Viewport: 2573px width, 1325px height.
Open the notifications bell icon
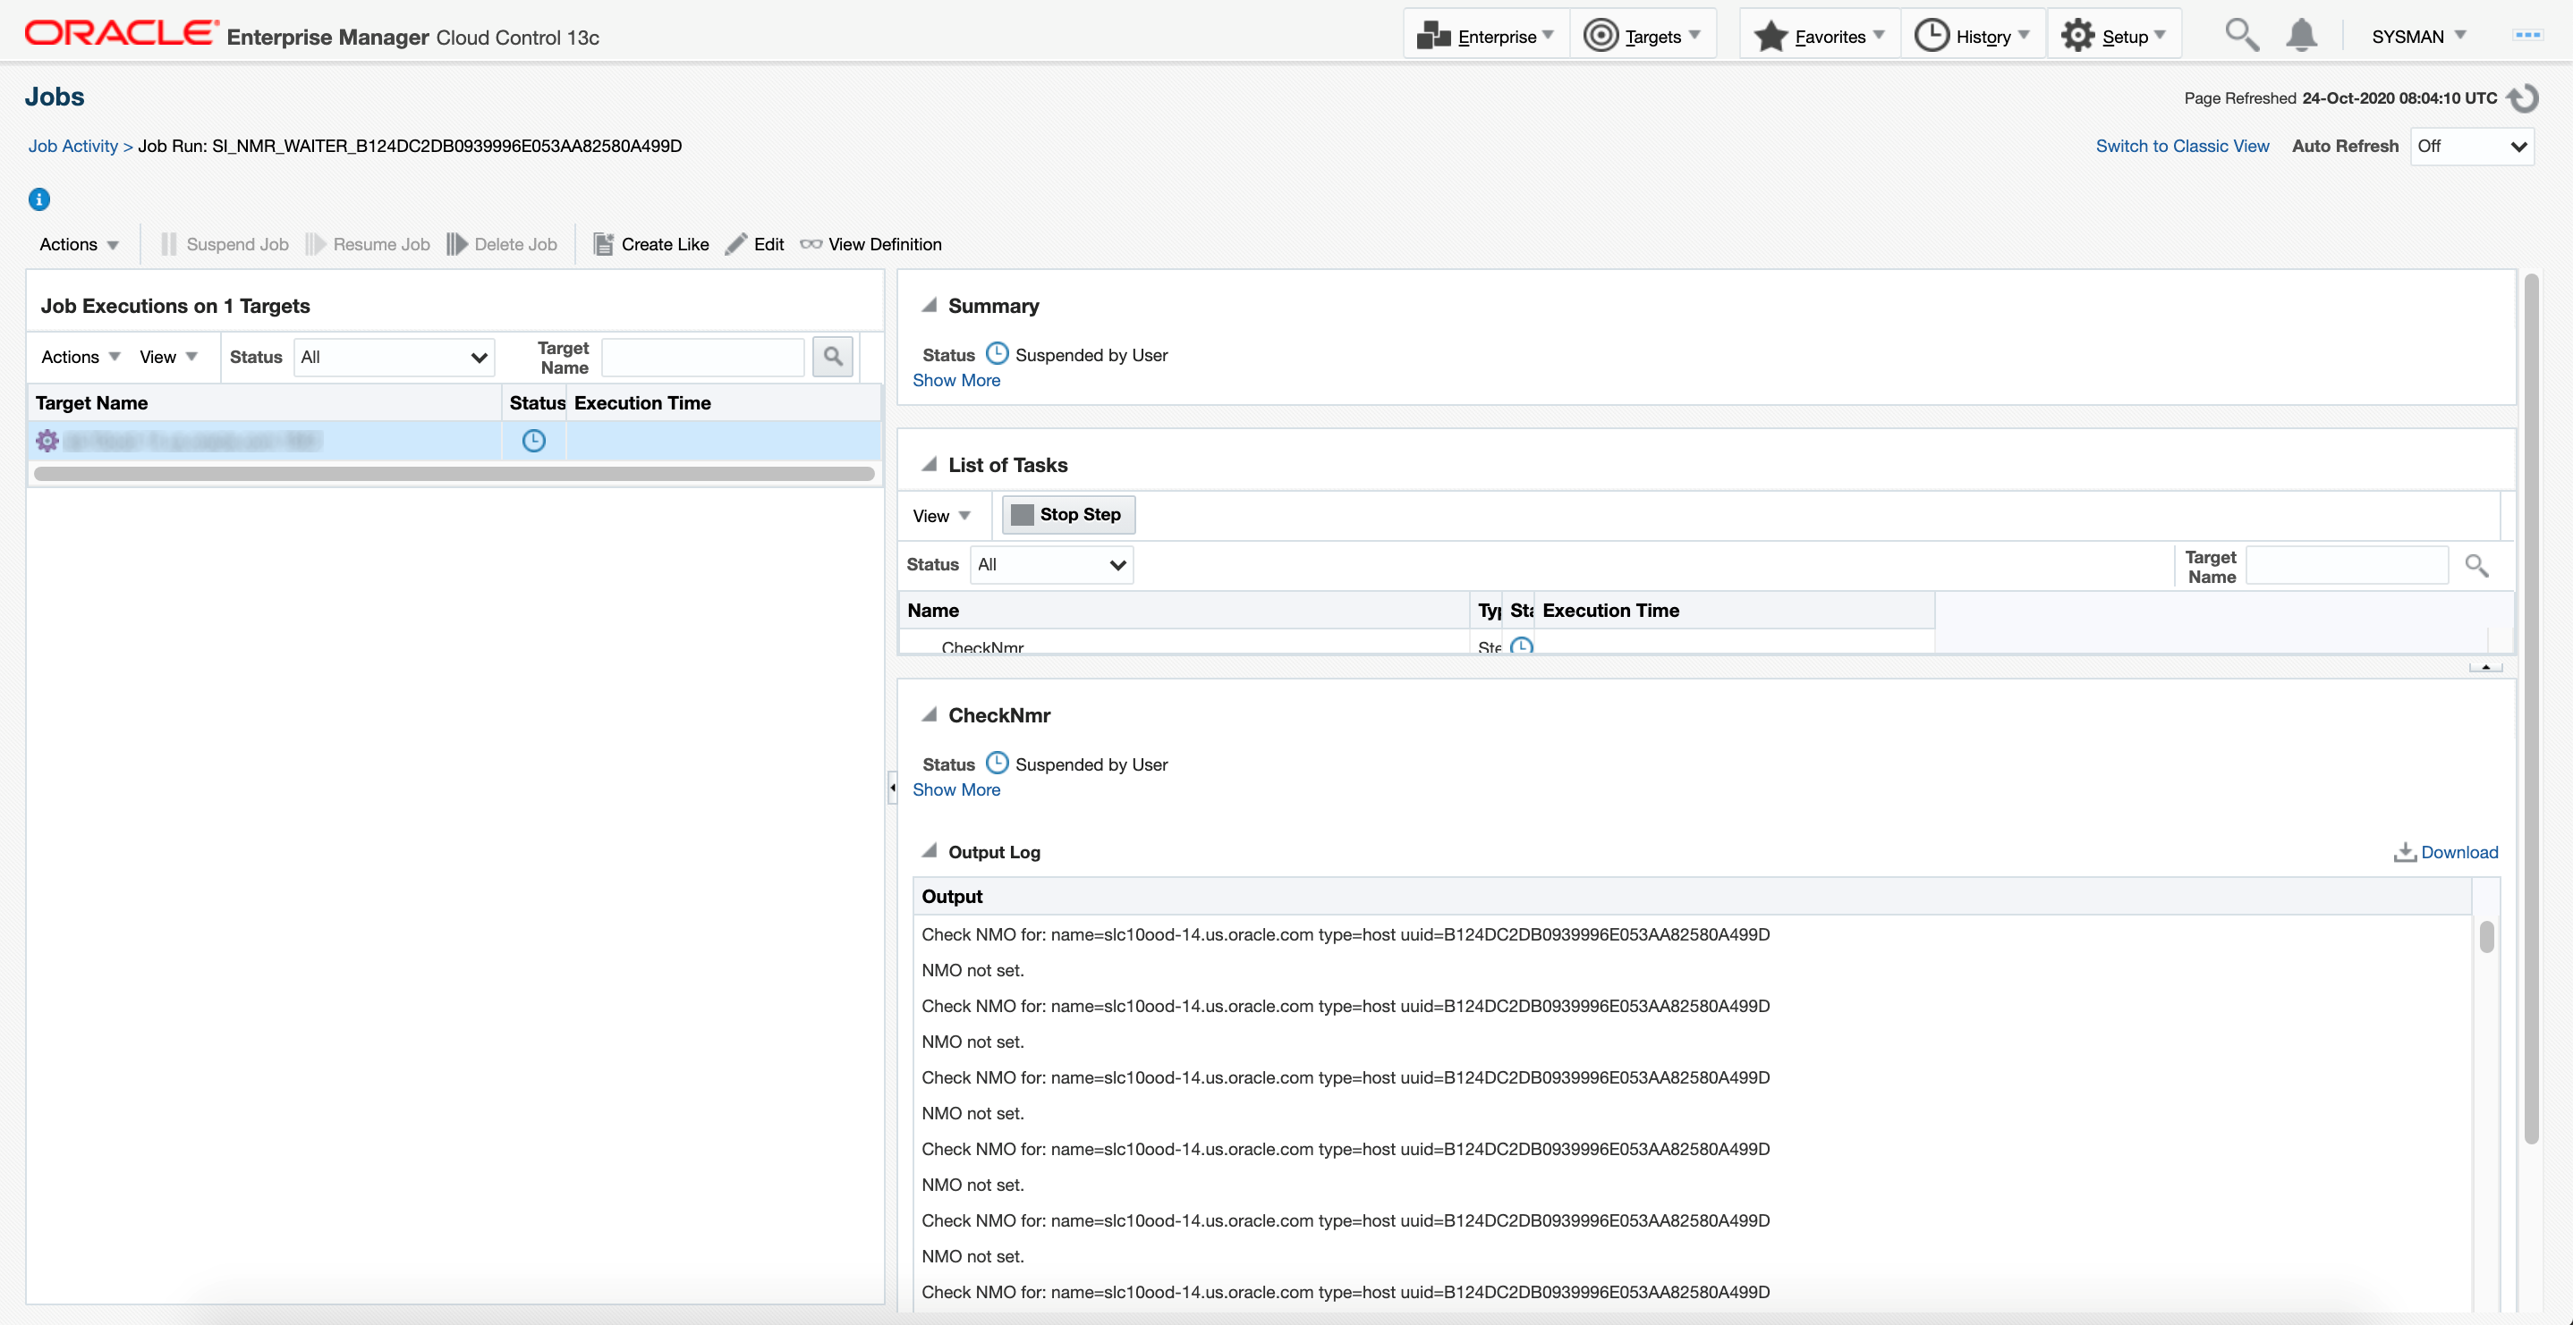click(2300, 35)
